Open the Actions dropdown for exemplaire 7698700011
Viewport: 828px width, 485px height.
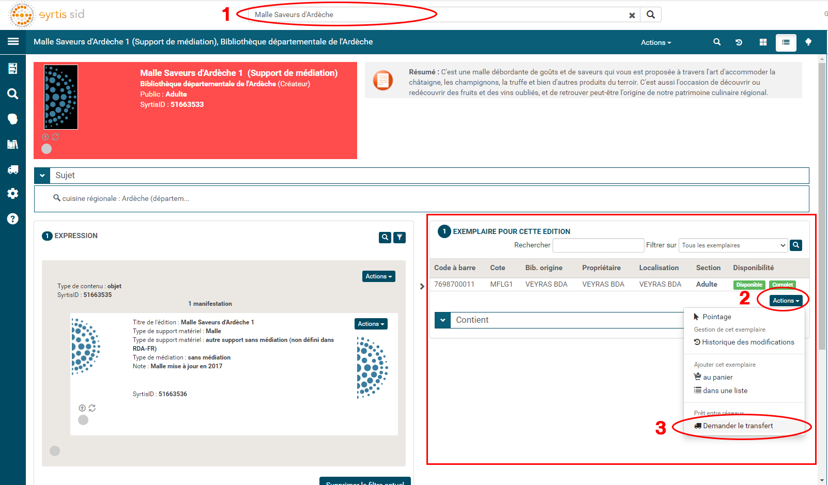(x=786, y=301)
